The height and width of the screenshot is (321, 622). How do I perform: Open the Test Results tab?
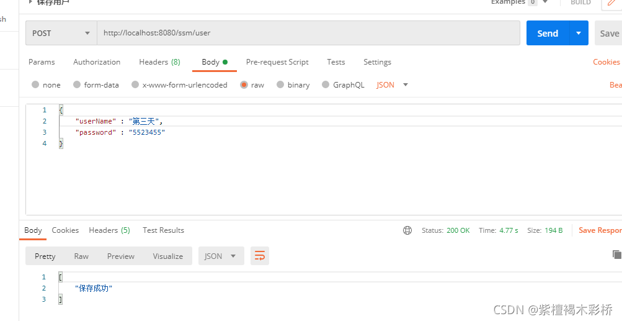point(164,230)
